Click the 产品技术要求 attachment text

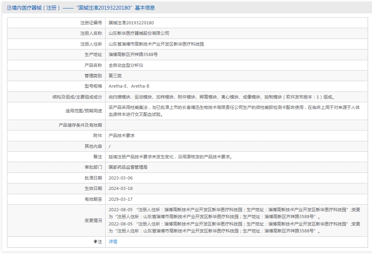click(x=122, y=135)
